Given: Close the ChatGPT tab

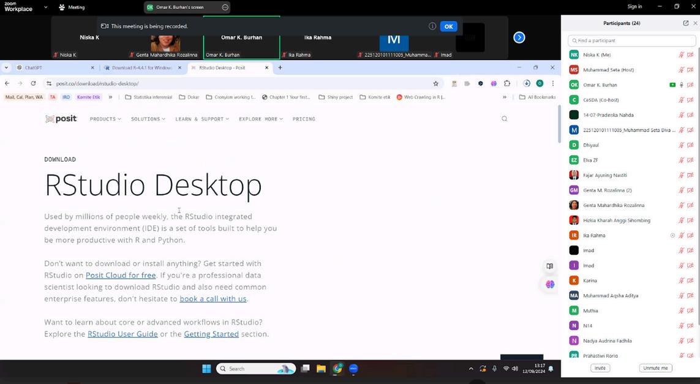Looking at the screenshot, I should tap(92, 68).
